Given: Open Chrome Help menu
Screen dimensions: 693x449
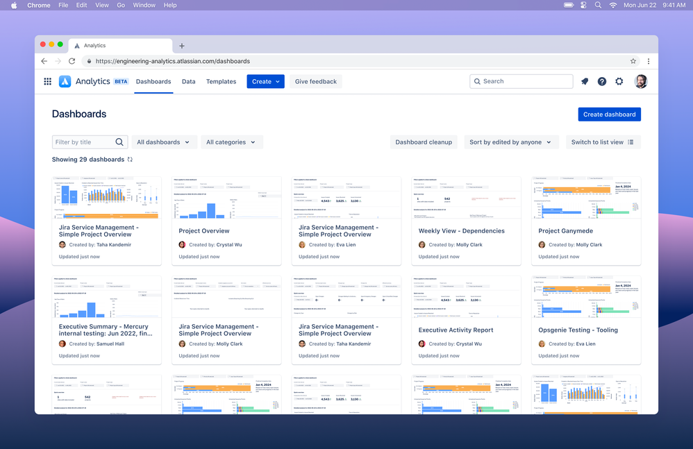Looking at the screenshot, I should (x=169, y=6).
